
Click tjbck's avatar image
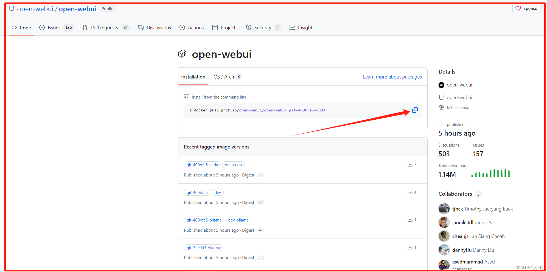[444, 209]
